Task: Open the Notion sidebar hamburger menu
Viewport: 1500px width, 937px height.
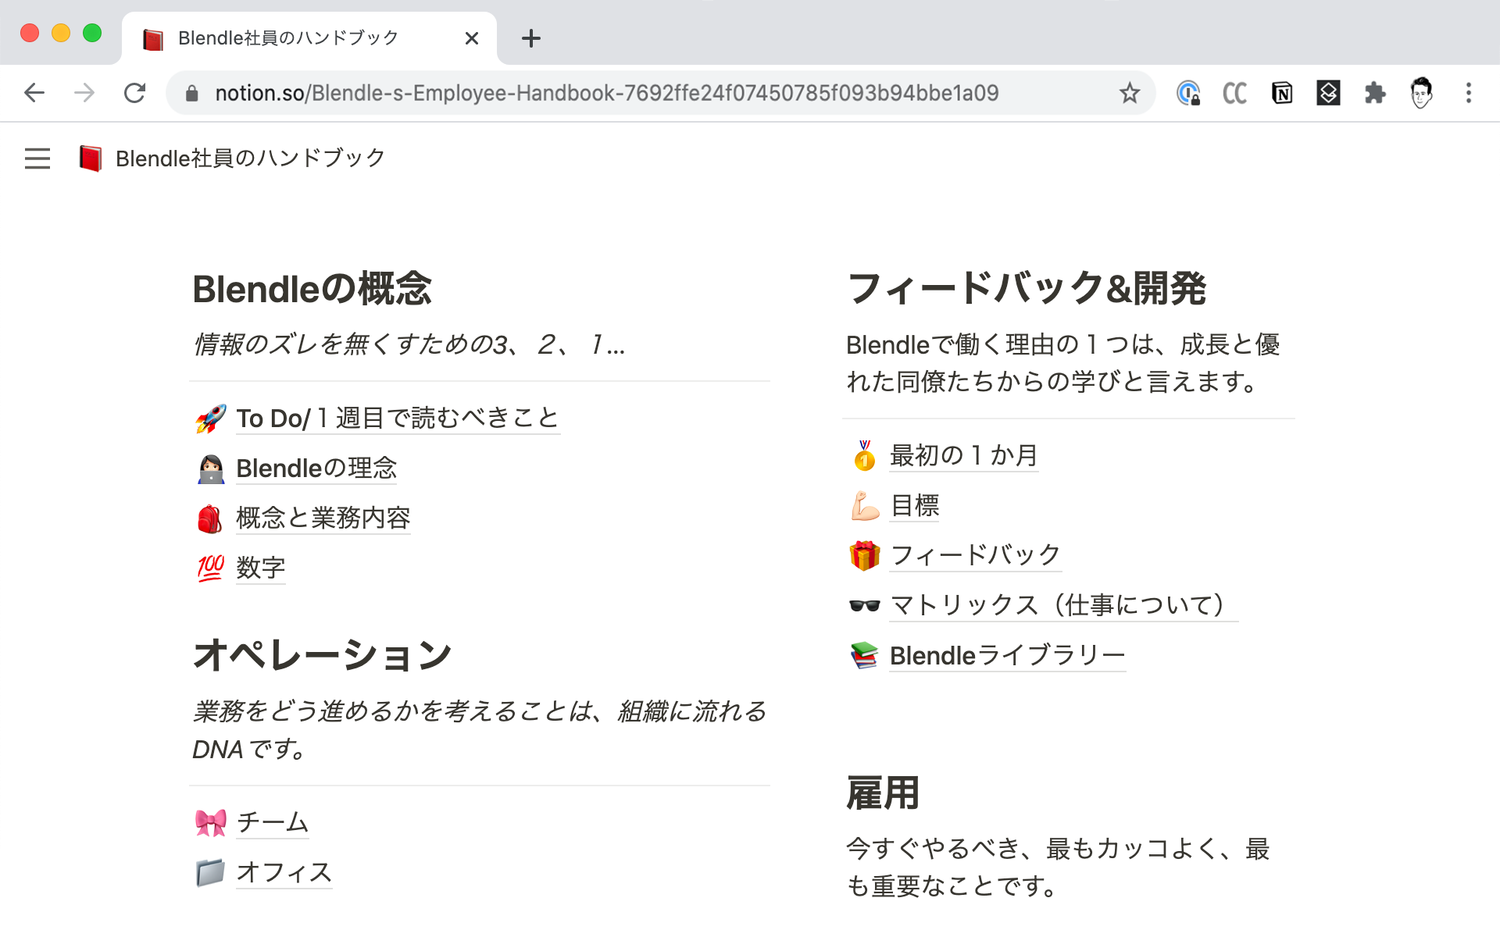Action: [37, 159]
